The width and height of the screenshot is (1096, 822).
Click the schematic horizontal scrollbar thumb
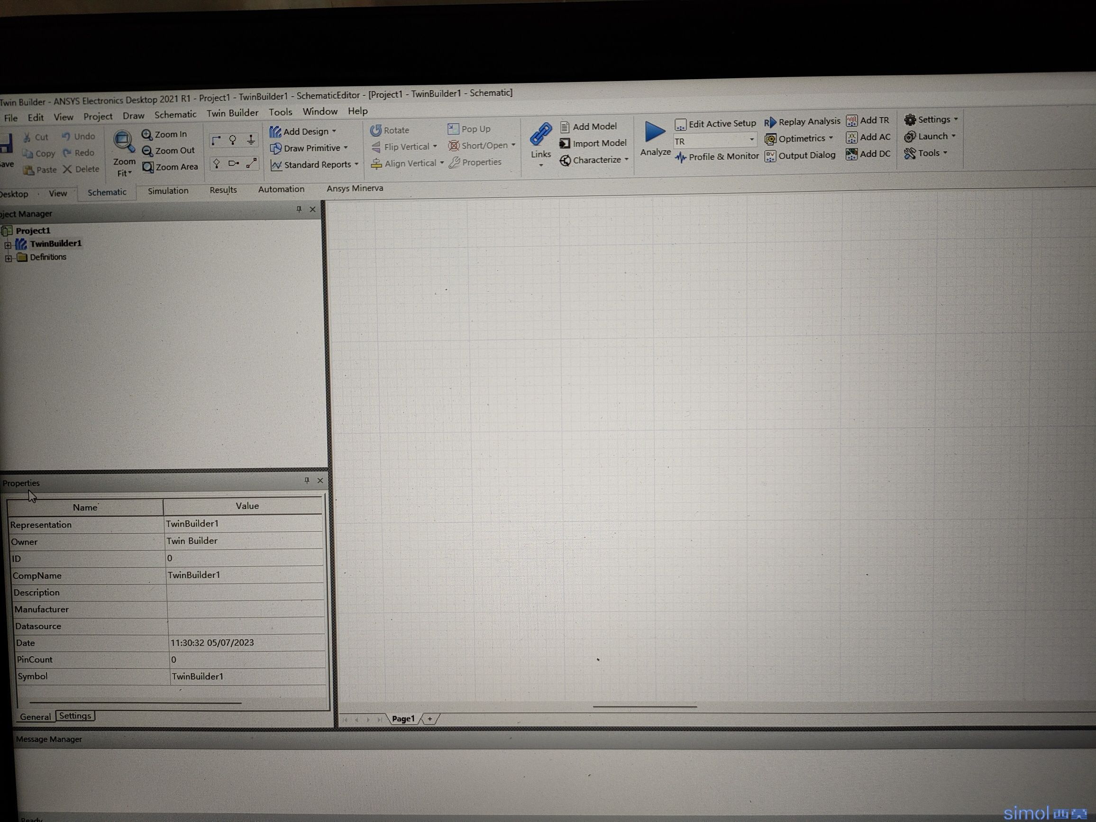pos(645,706)
